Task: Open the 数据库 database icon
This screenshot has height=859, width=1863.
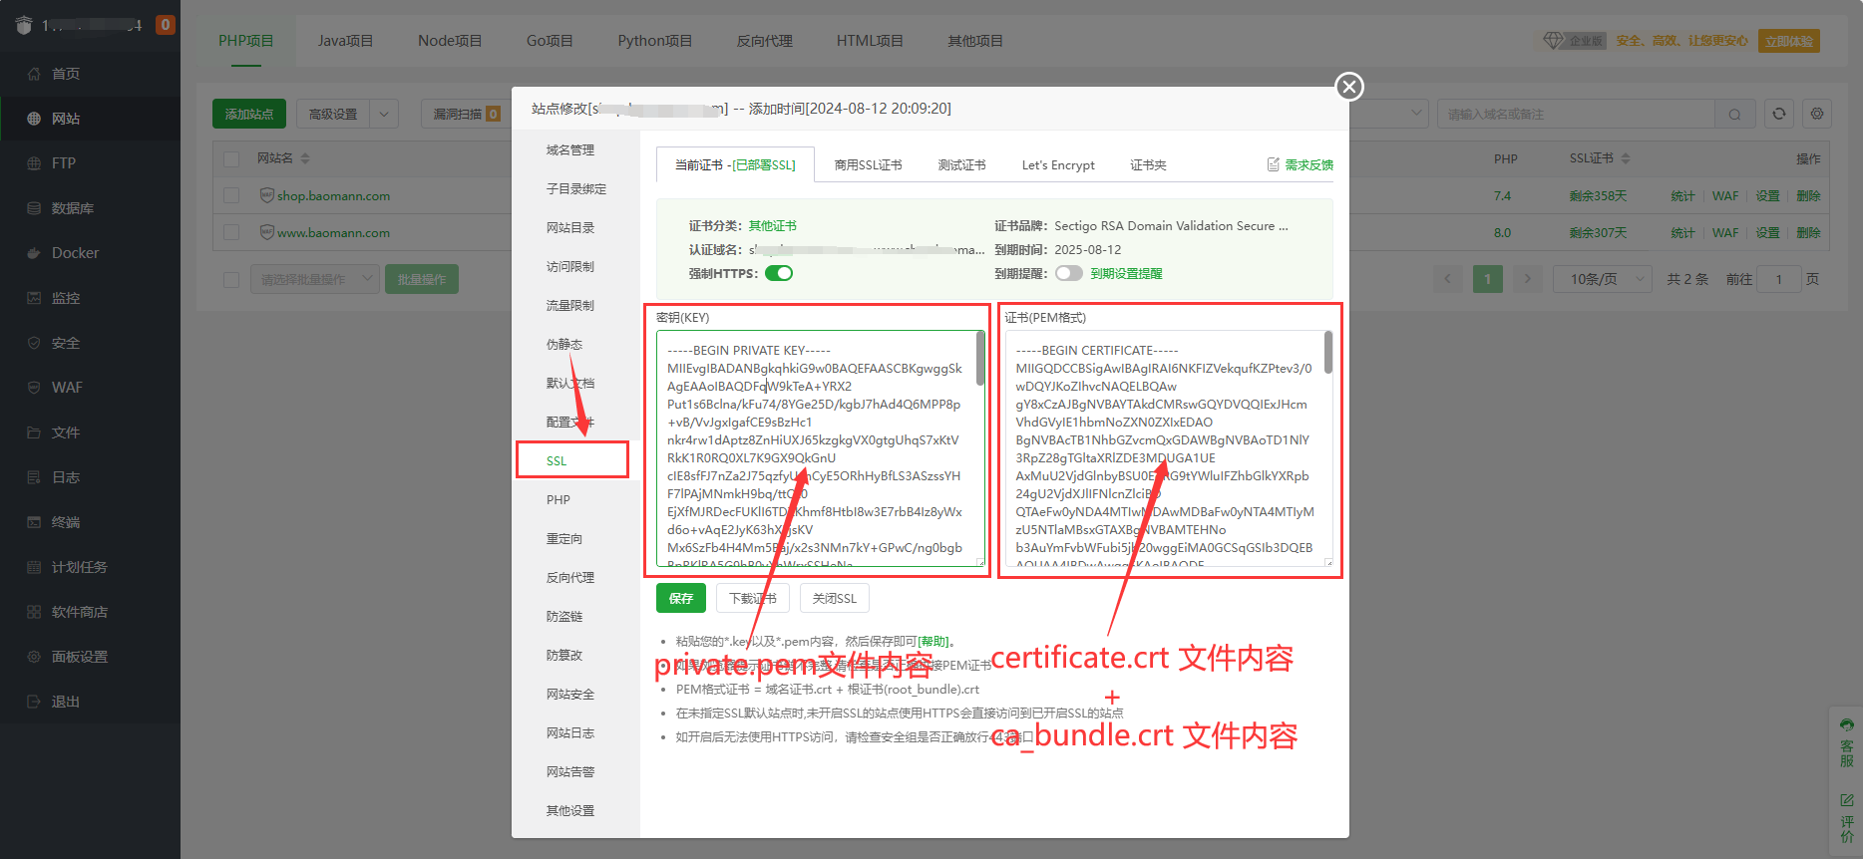Action: (x=34, y=208)
